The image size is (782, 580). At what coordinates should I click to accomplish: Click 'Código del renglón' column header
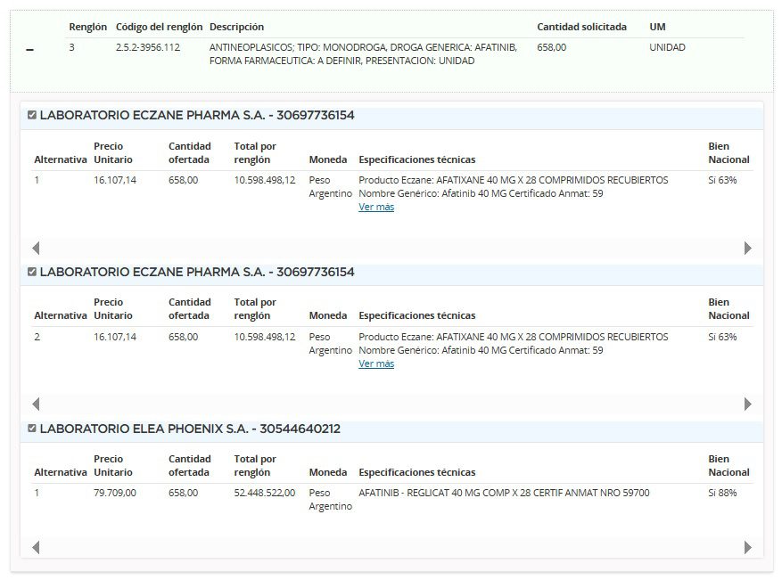[x=159, y=27]
